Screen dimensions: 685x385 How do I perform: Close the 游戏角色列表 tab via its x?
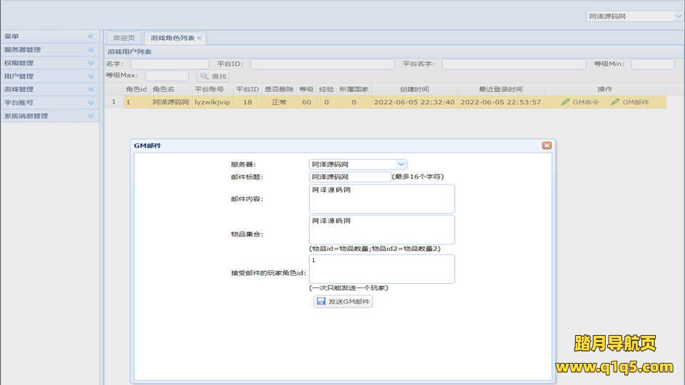click(199, 38)
